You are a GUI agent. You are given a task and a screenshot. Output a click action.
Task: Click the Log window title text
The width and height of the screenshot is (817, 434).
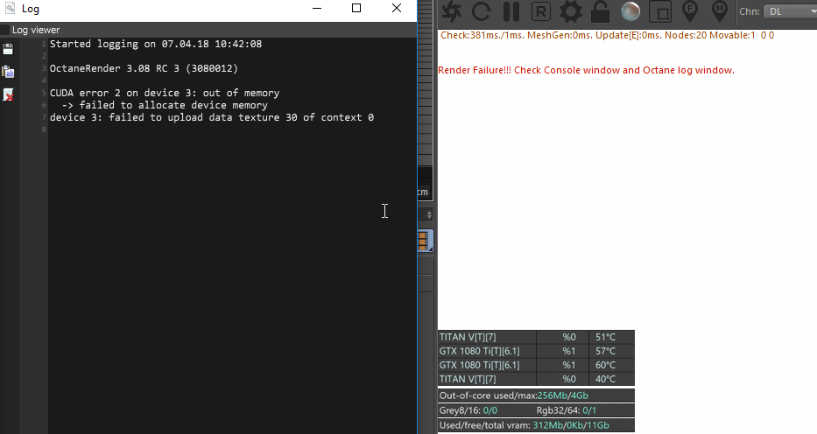(31, 9)
